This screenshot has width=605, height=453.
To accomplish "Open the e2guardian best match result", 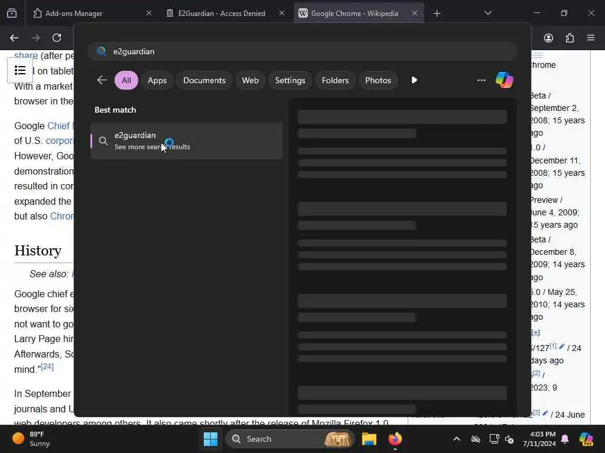I will point(186,140).
